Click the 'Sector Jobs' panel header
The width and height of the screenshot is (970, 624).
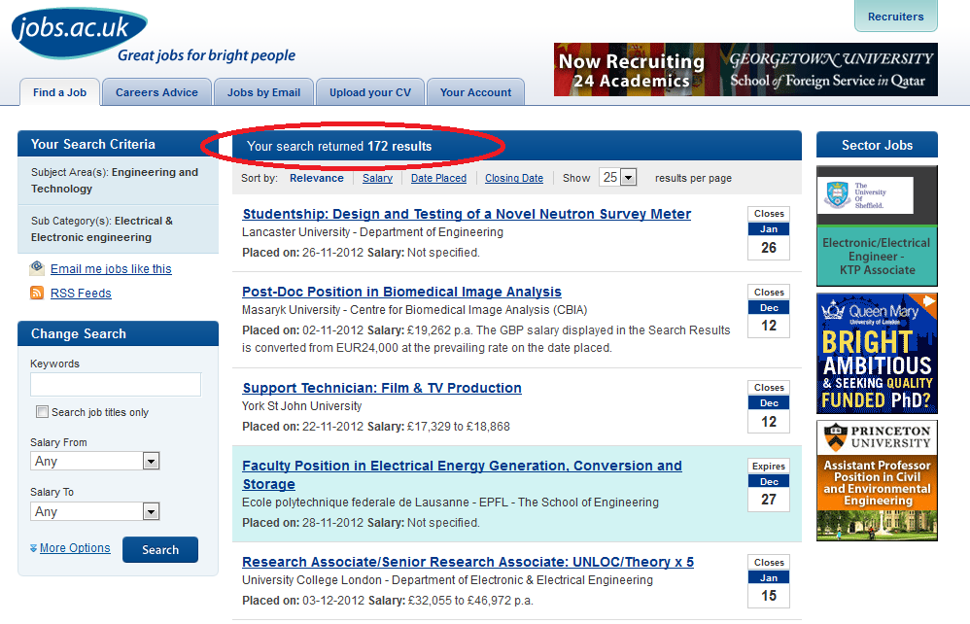(878, 145)
